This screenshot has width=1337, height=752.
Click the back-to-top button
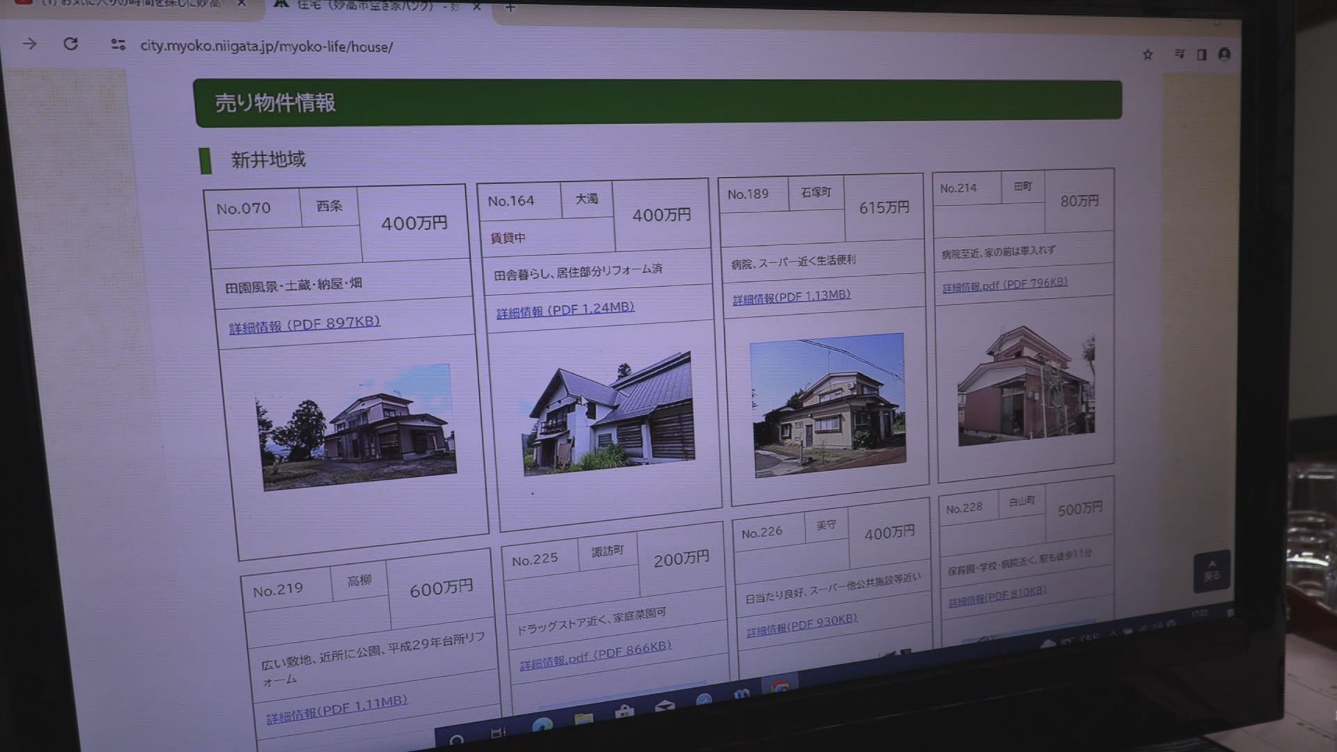[1212, 571]
